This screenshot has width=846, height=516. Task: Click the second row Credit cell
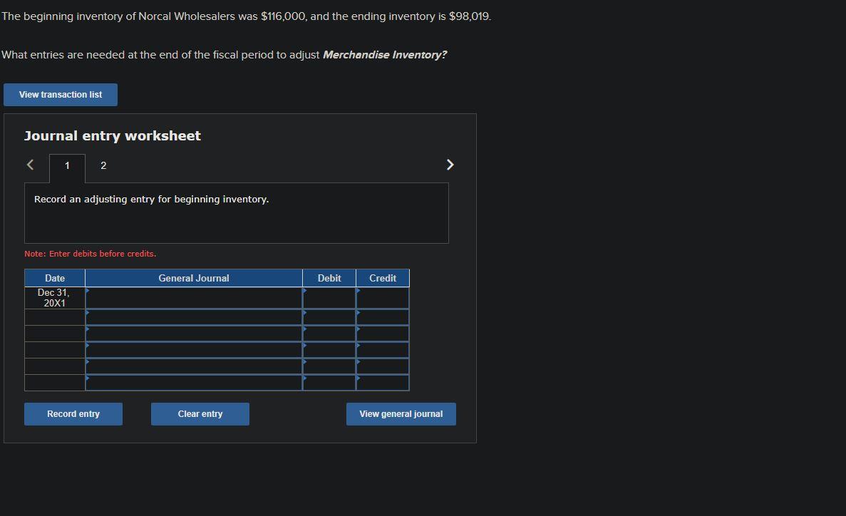[383, 317]
